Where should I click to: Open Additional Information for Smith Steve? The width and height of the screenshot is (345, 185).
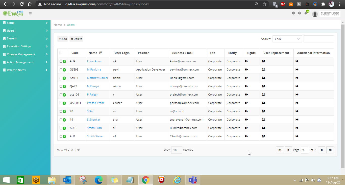[x=297, y=136]
